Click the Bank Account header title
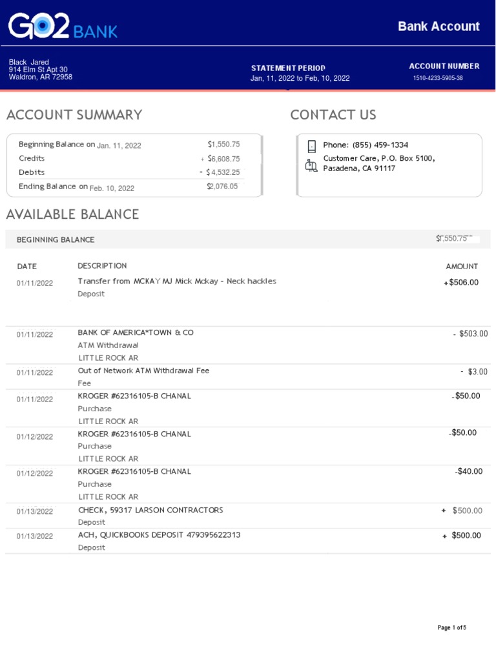This screenshot has height=661, width=496. click(x=439, y=26)
